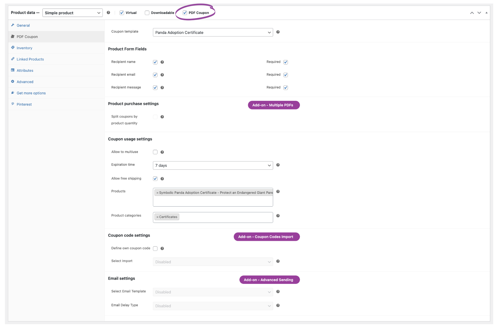The width and height of the screenshot is (498, 329).
Task: Click the Linked Products chain icon
Action: click(x=13, y=59)
